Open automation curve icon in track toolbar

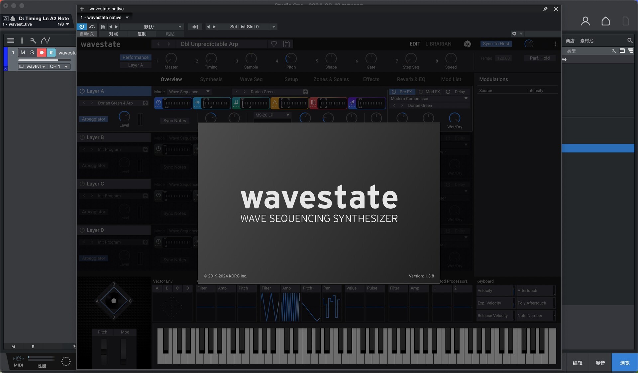pyautogui.click(x=45, y=40)
